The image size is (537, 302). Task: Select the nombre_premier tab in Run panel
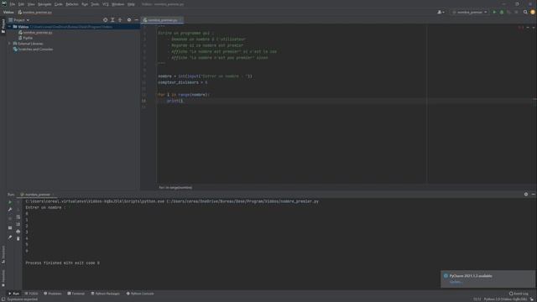pyautogui.click(x=37, y=194)
